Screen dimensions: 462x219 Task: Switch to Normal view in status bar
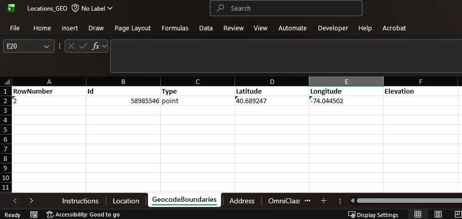point(418,215)
